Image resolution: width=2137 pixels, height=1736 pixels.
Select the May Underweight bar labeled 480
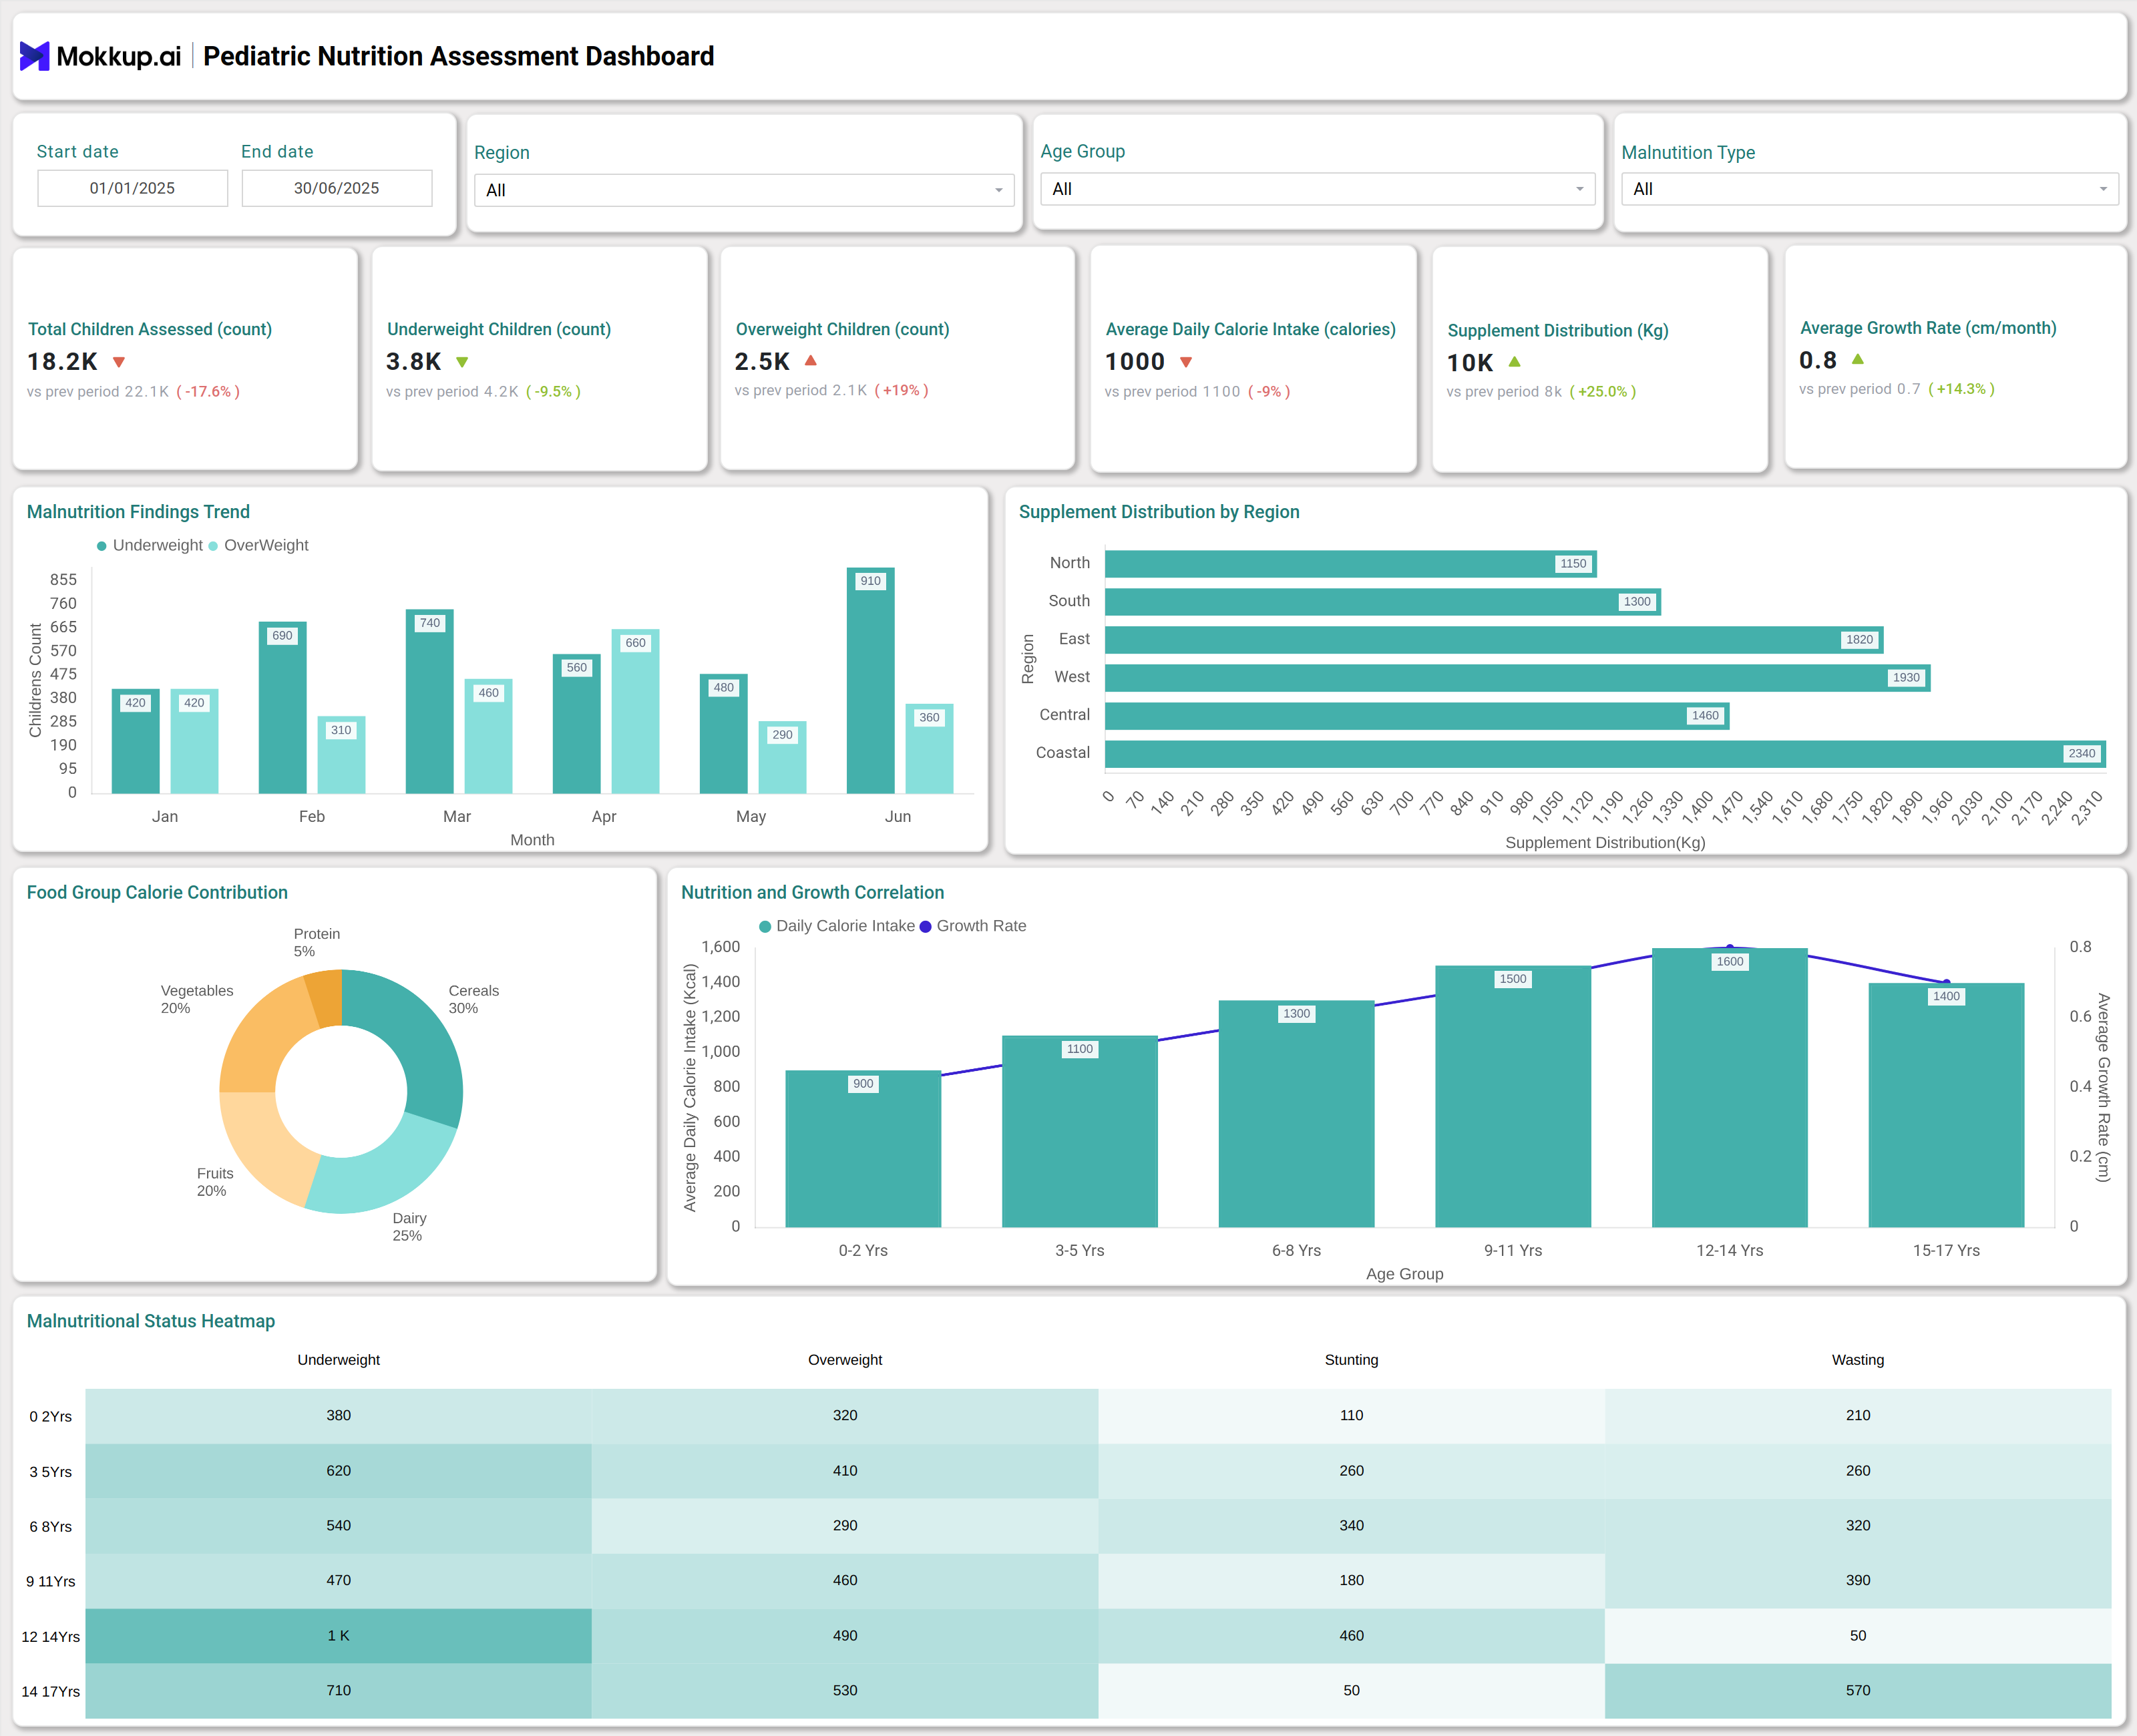[723, 734]
